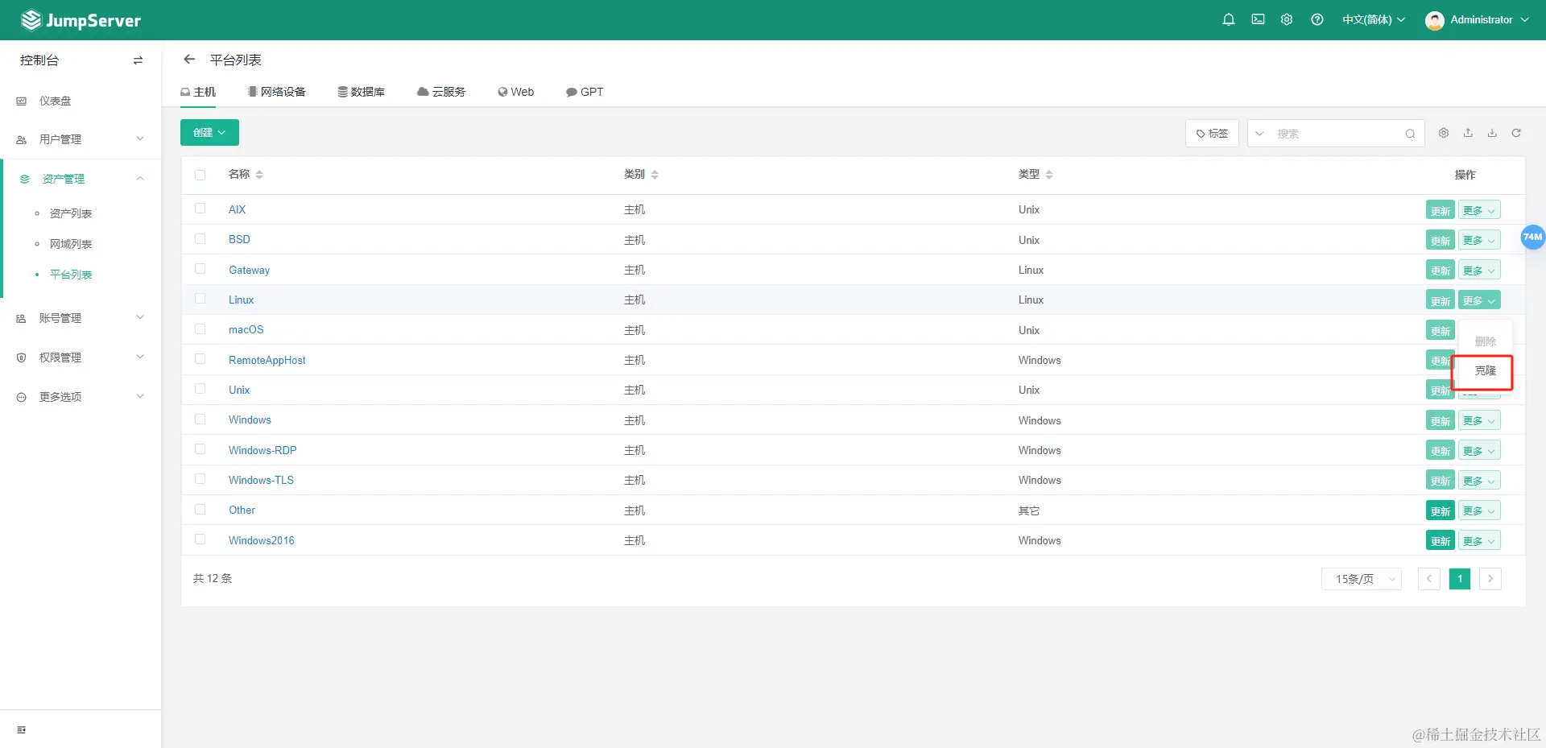Open the web terminal icon

[x=1258, y=19]
